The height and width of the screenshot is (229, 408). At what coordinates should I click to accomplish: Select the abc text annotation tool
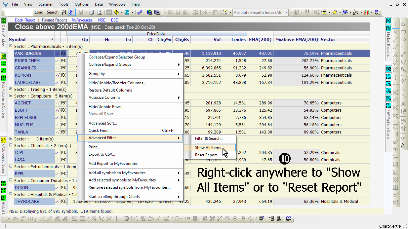[403, 24]
